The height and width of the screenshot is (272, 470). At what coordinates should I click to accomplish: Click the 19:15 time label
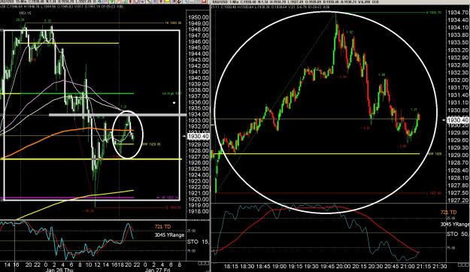[296, 266]
